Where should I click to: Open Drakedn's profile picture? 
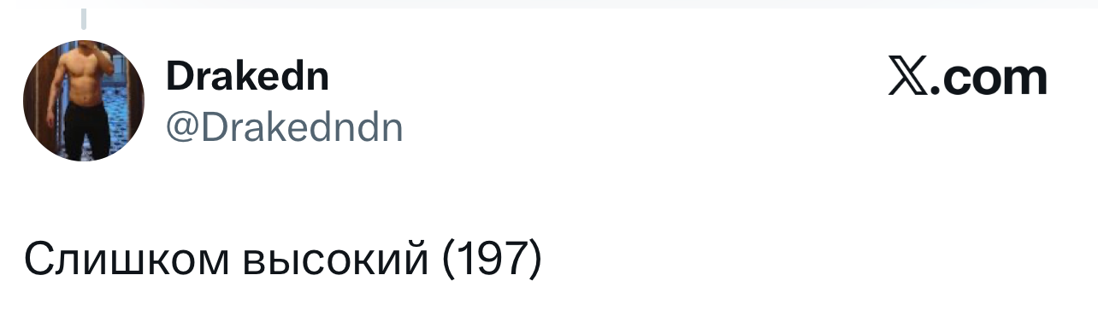pos(84,101)
